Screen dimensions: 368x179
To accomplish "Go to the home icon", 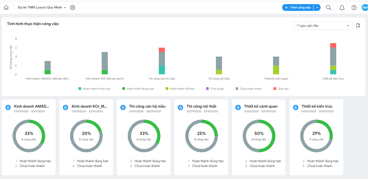I will pyautogui.click(x=6, y=8).
